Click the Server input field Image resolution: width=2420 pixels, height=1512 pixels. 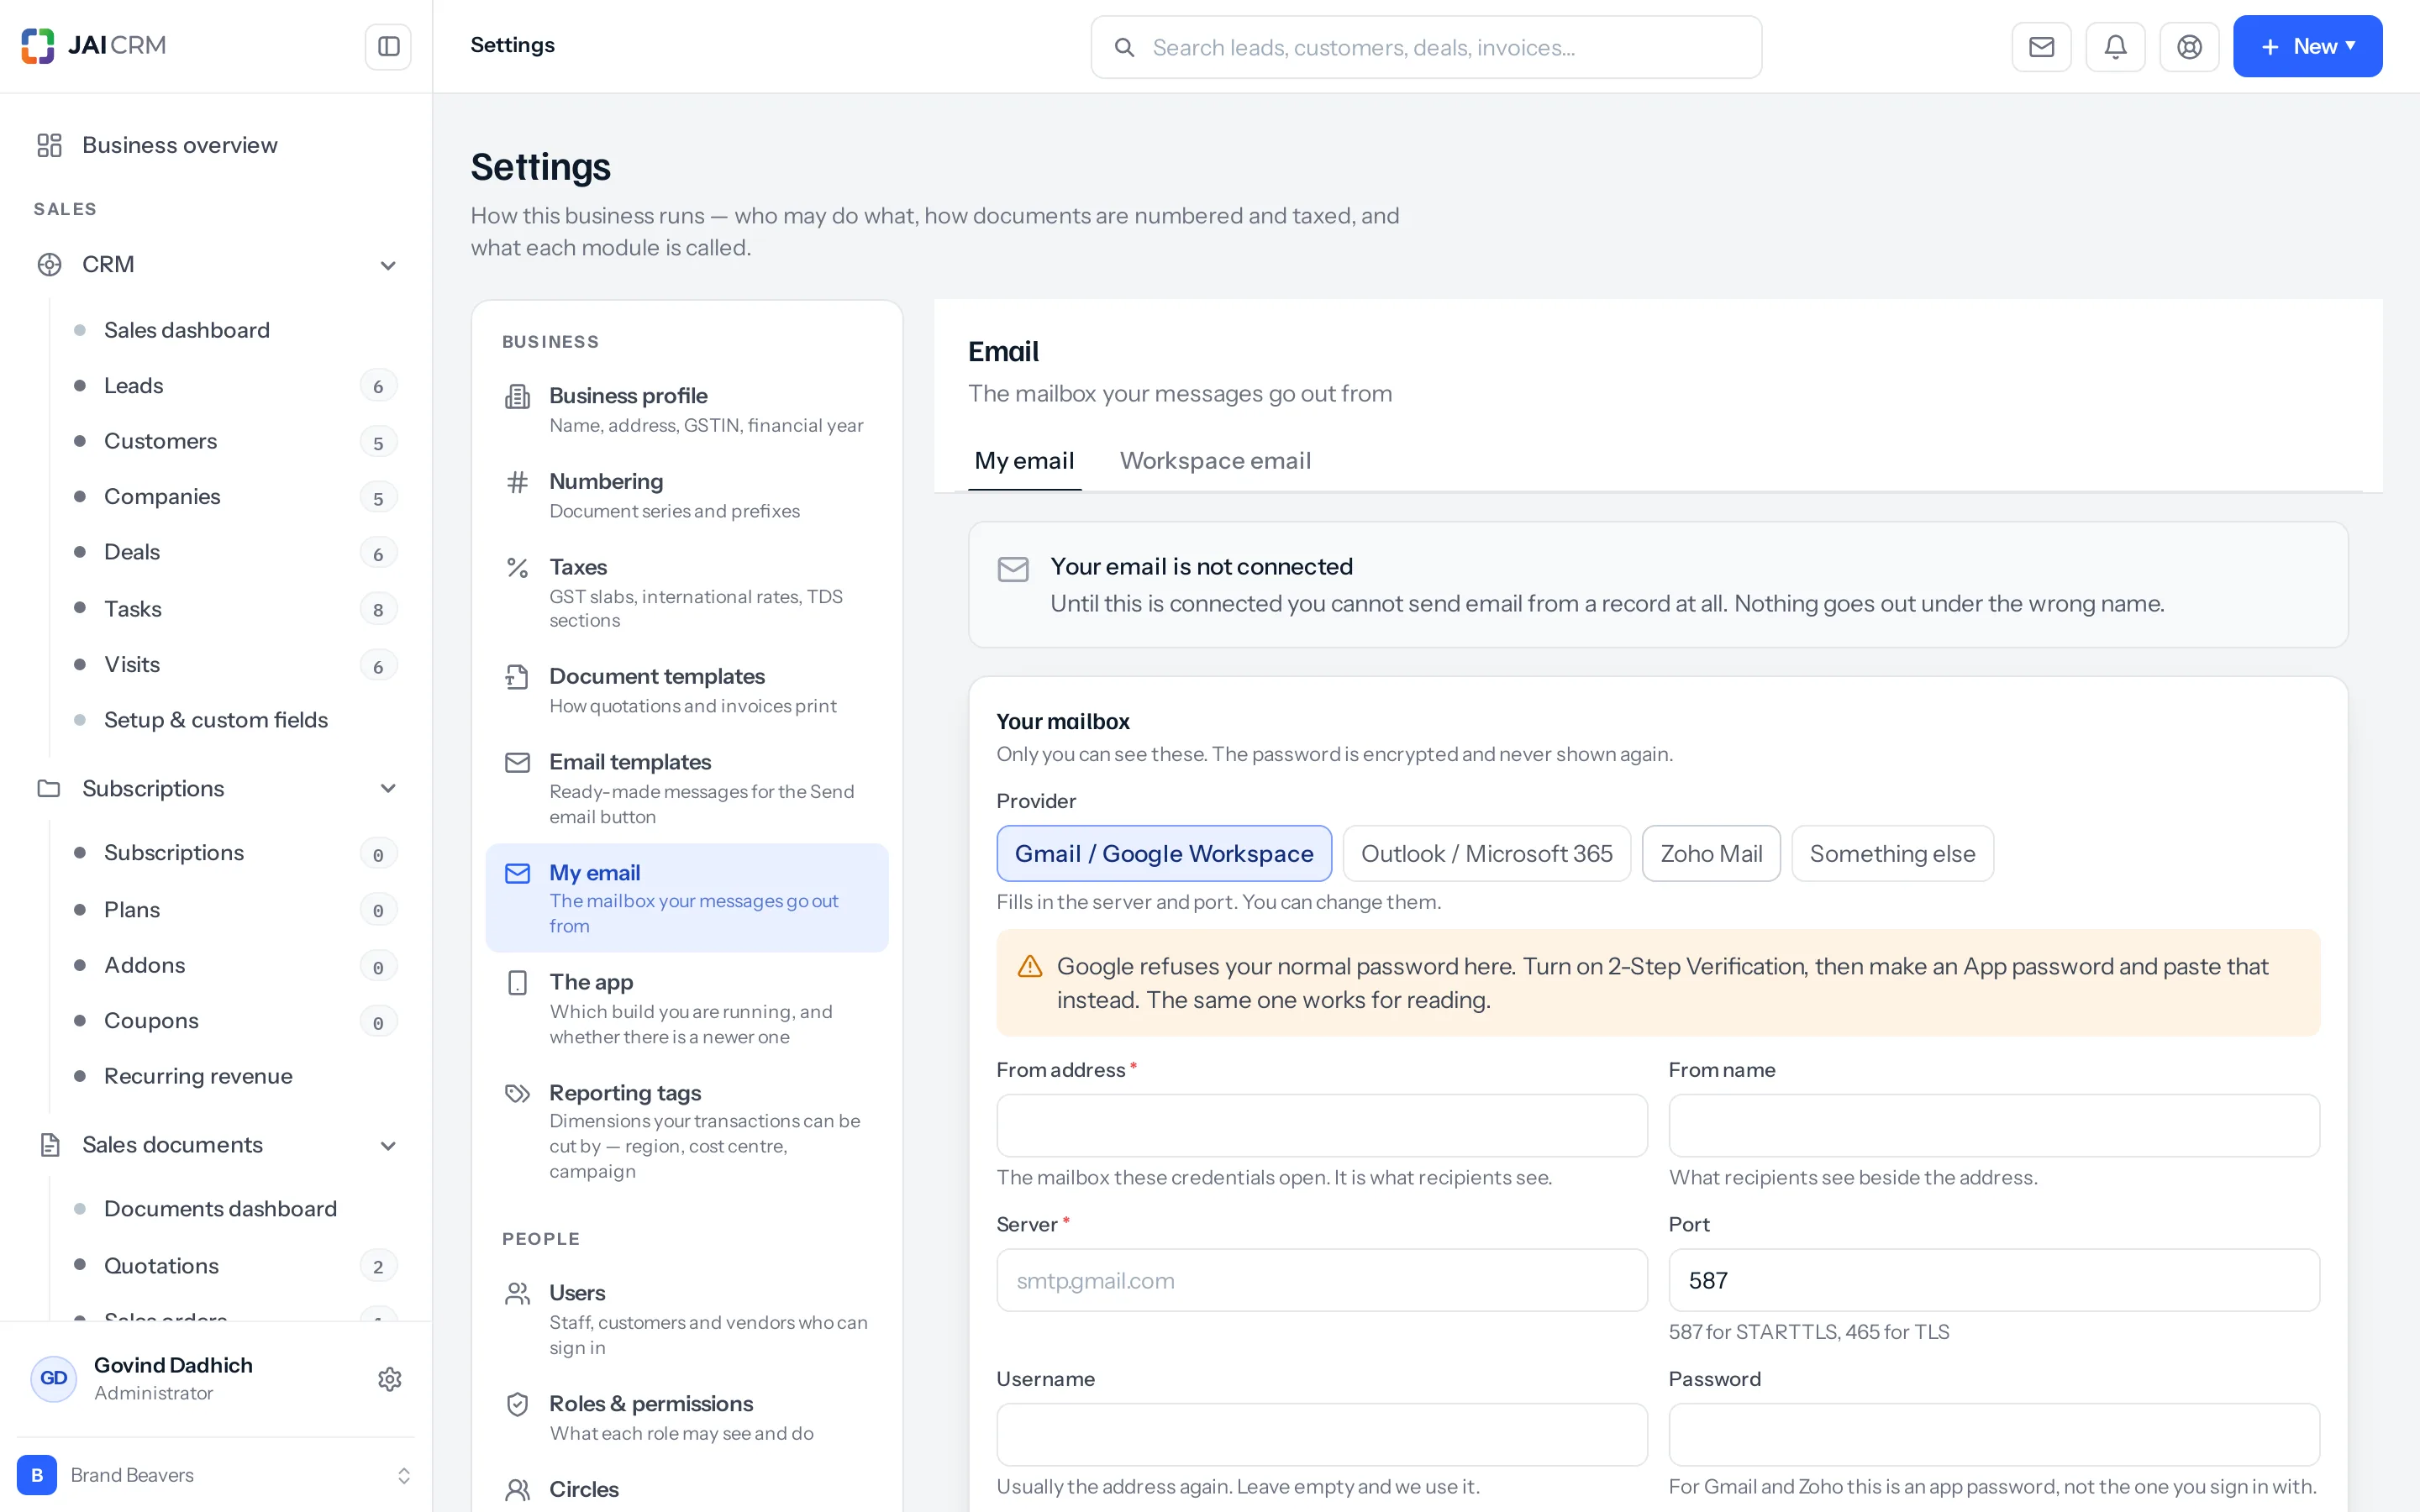tap(1322, 1280)
